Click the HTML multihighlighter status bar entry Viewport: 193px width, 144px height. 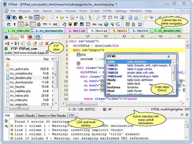point(167,109)
